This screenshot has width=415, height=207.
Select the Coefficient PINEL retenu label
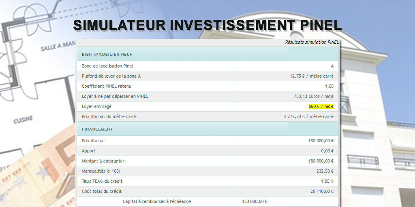click(107, 86)
